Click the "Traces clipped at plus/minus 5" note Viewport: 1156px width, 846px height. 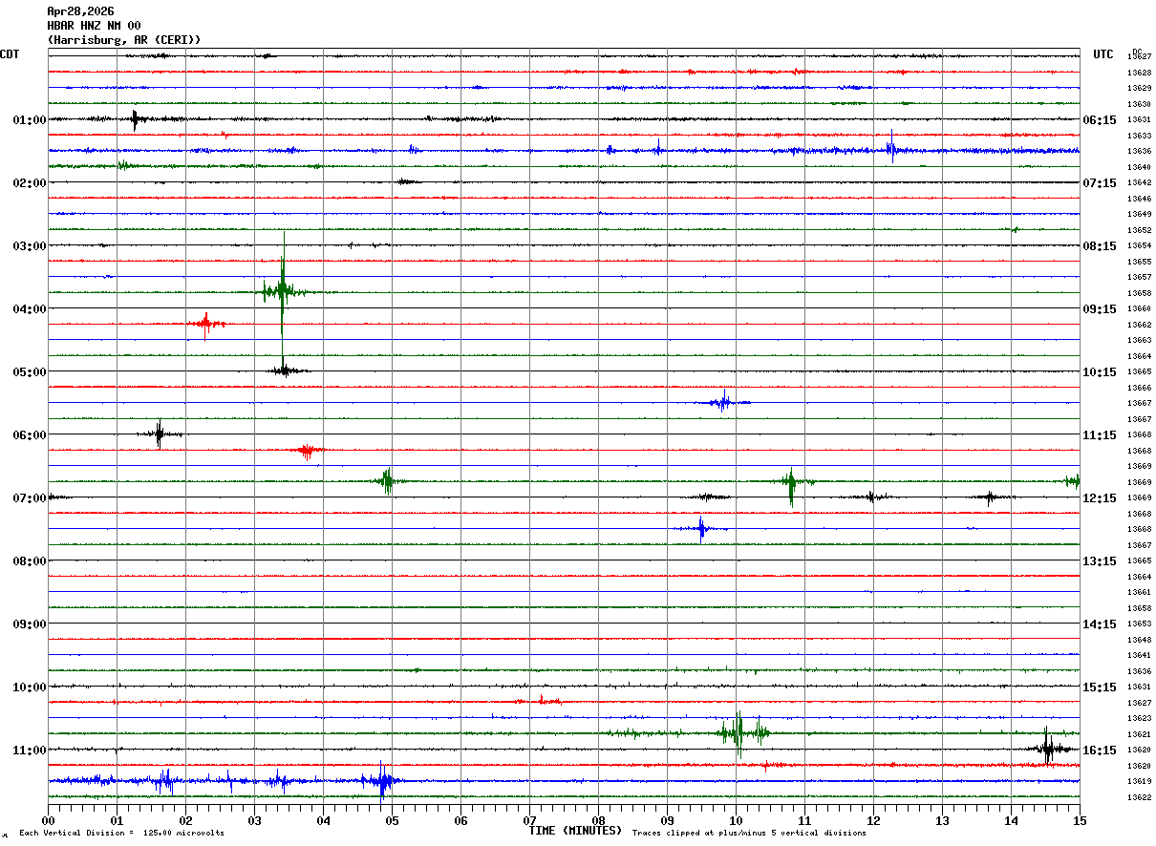click(x=749, y=834)
